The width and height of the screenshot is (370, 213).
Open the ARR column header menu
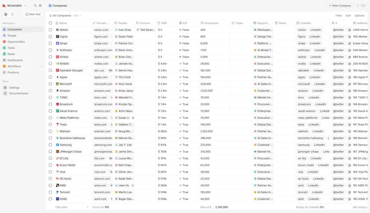(x=166, y=23)
